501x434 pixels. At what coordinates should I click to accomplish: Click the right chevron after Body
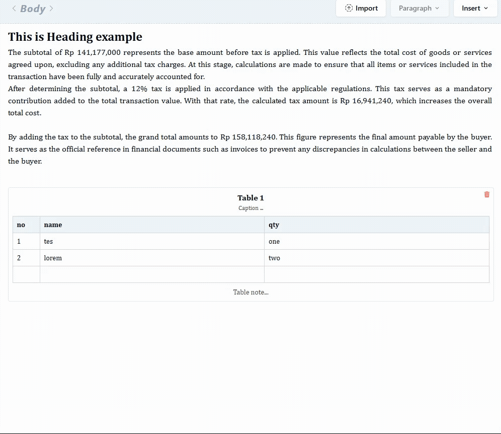(51, 9)
